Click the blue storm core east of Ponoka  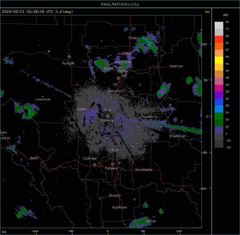148,42
